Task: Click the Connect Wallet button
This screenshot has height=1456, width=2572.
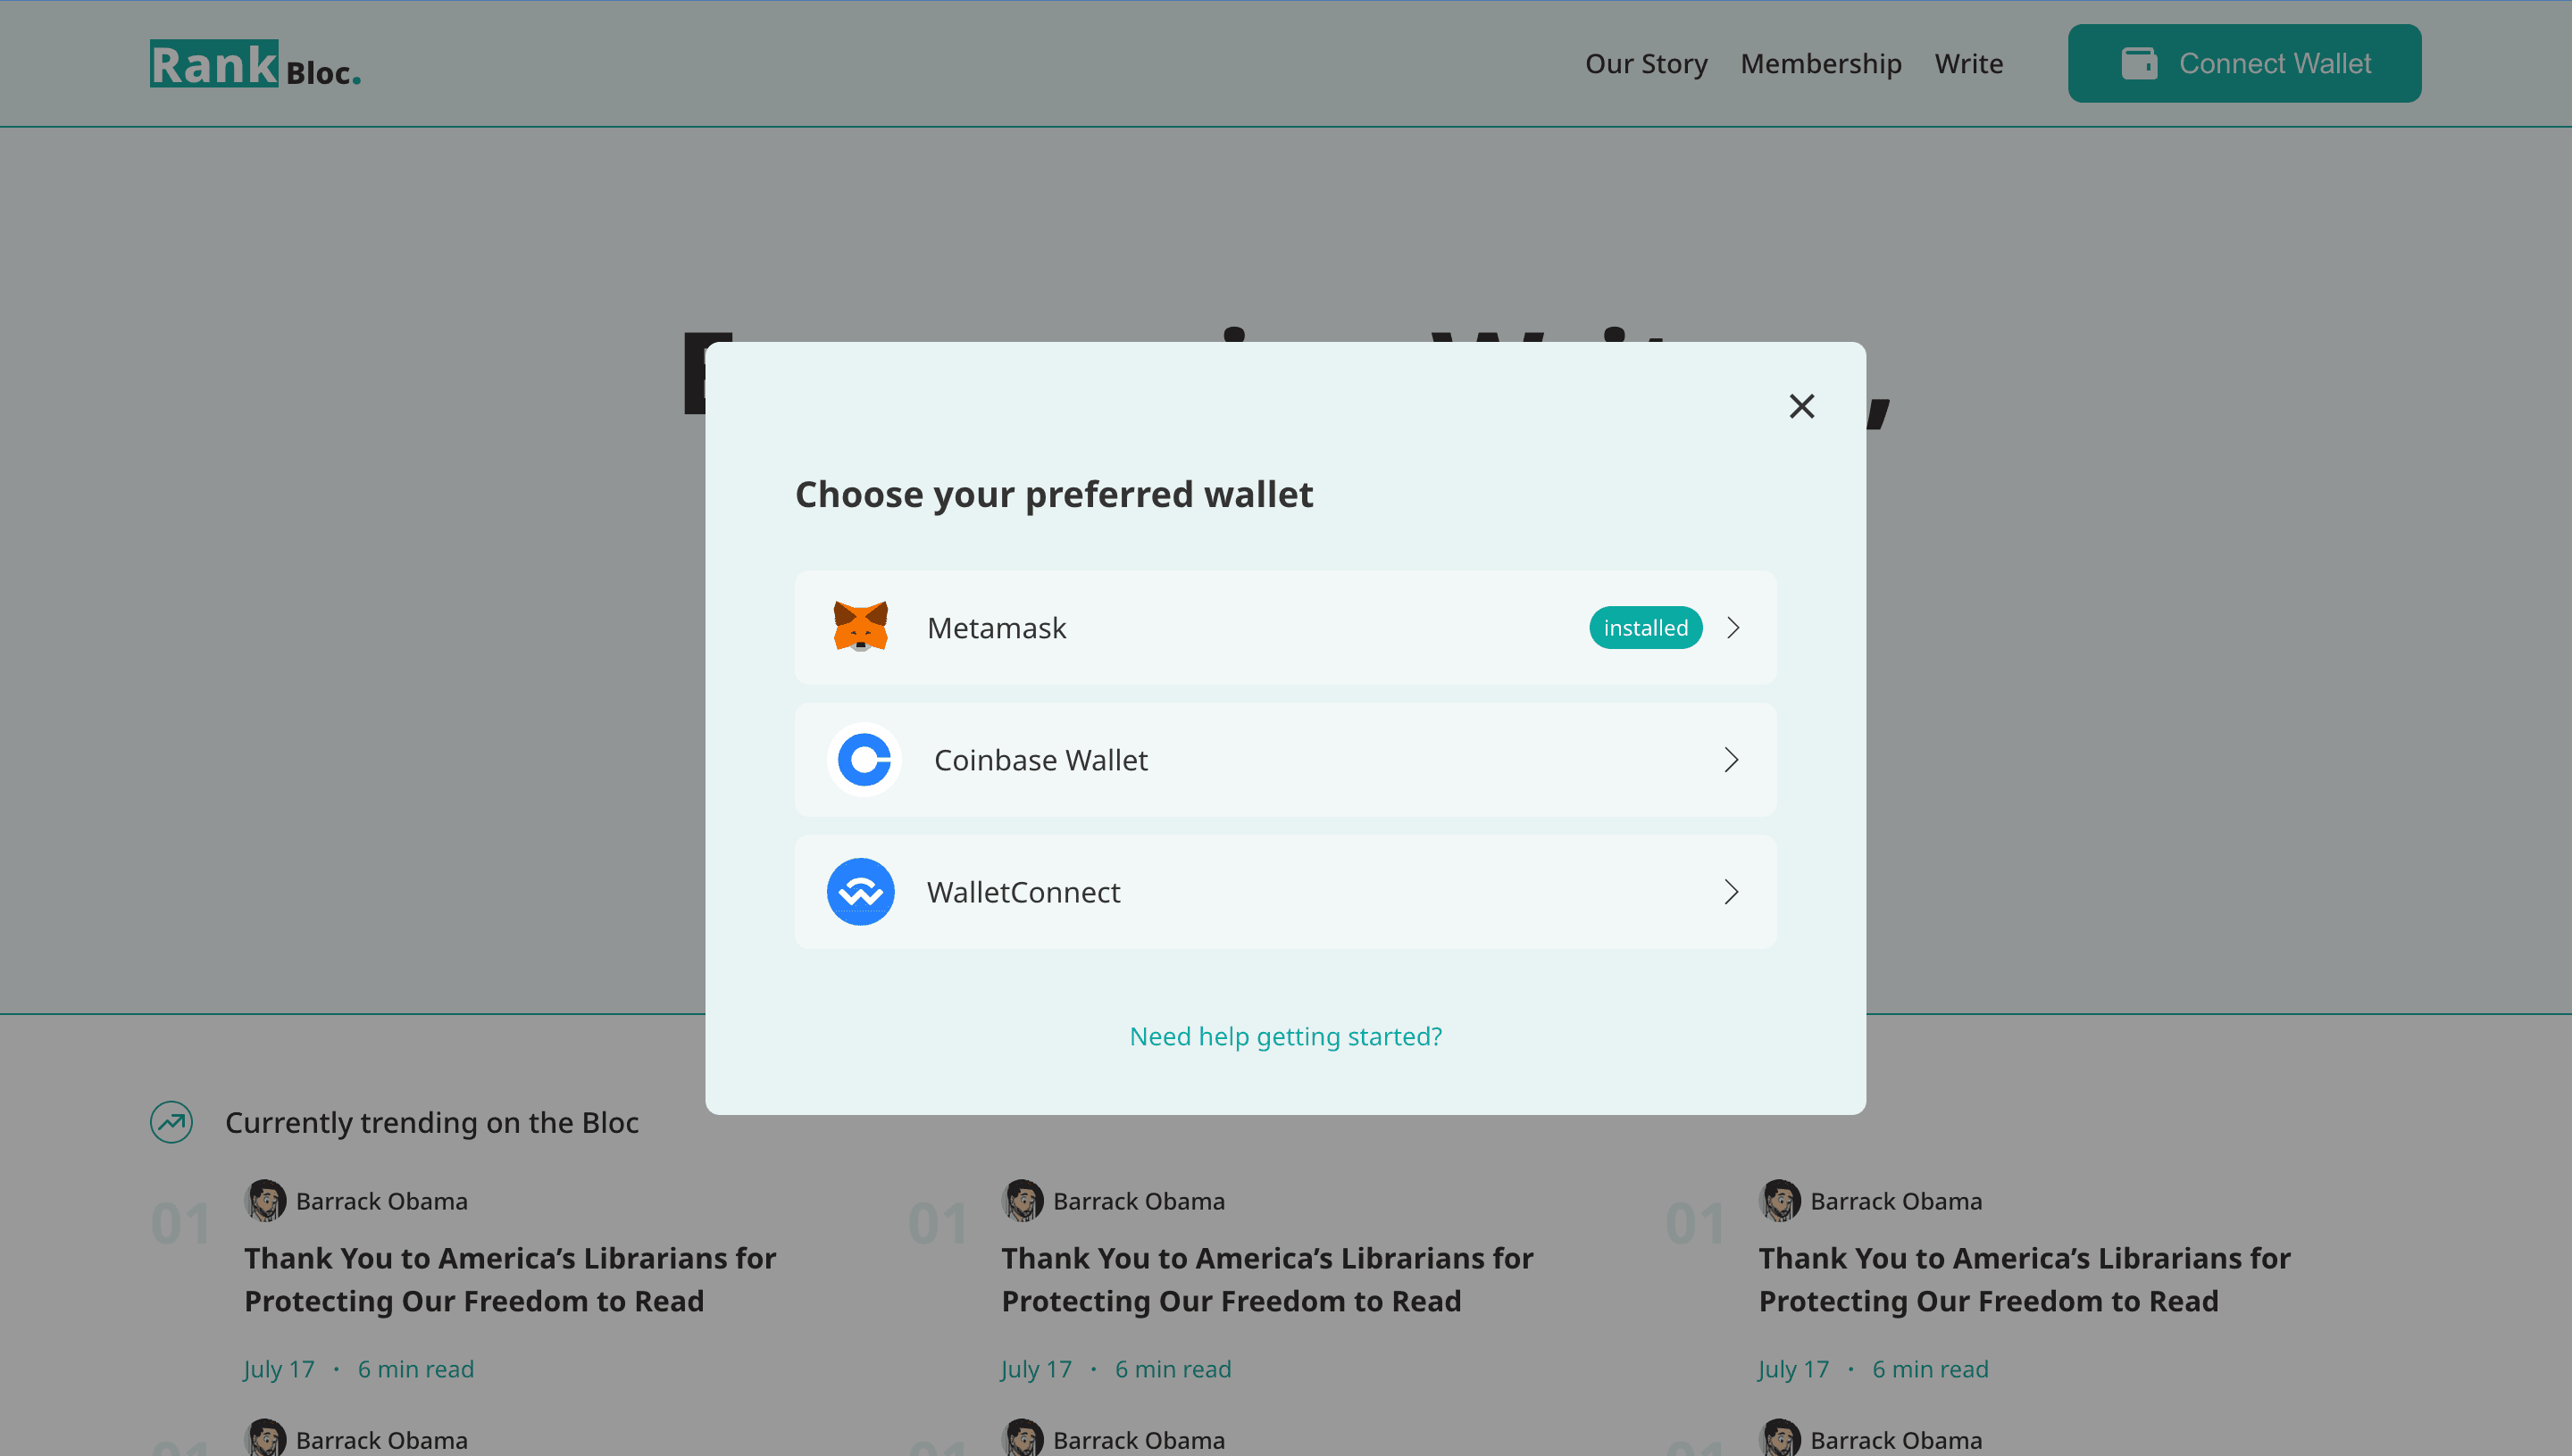Action: pyautogui.click(x=2245, y=63)
